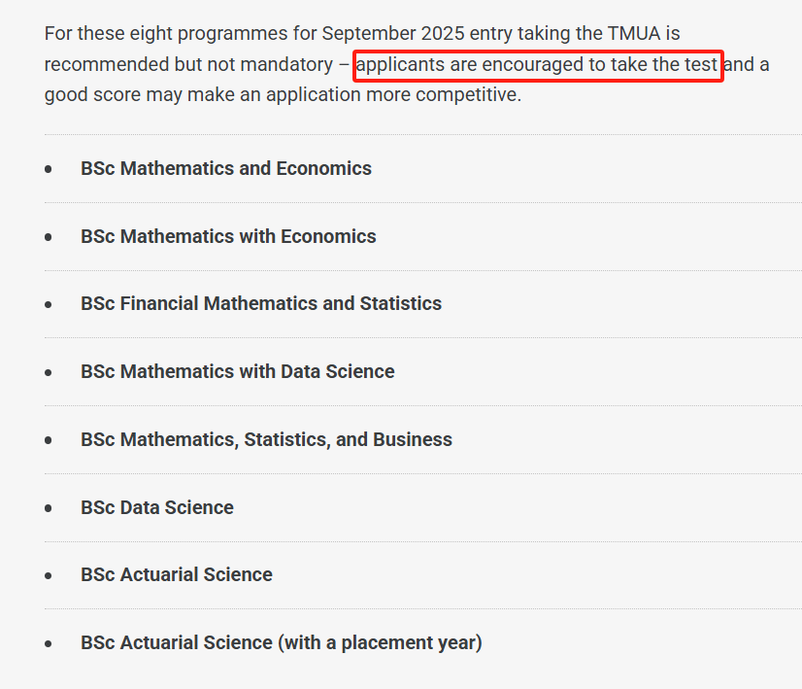The image size is (802, 689).
Task: Click BSc Actuarial Science without placement year
Action: click(176, 574)
